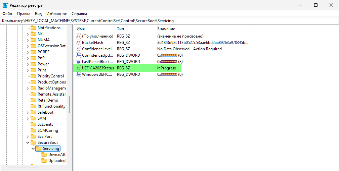
Task: Click the binary icon beside ConfidenceUpd... value
Action: (79, 55)
